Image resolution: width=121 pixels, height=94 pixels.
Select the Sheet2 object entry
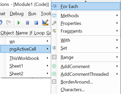[25, 74]
